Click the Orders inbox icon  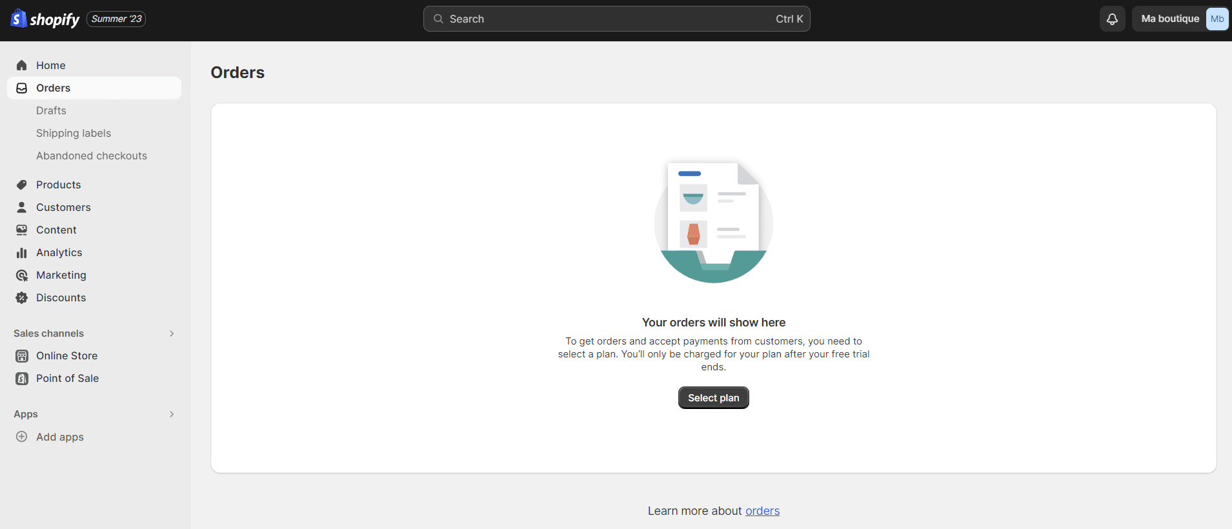coord(21,88)
